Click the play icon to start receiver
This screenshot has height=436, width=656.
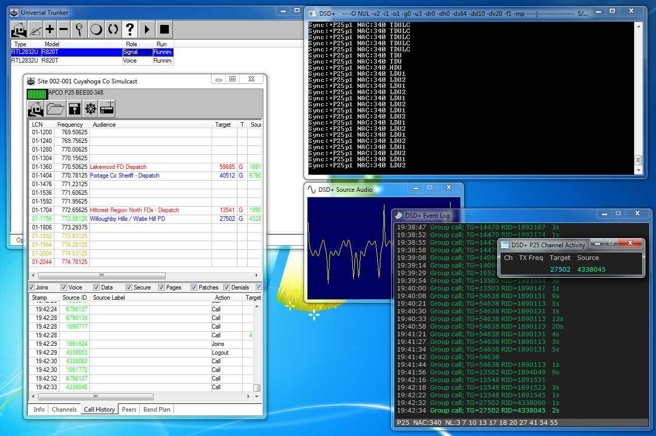146,30
